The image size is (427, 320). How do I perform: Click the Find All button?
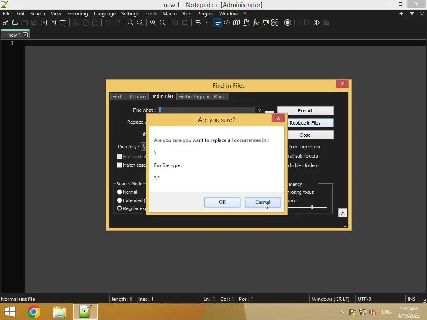point(305,111)
